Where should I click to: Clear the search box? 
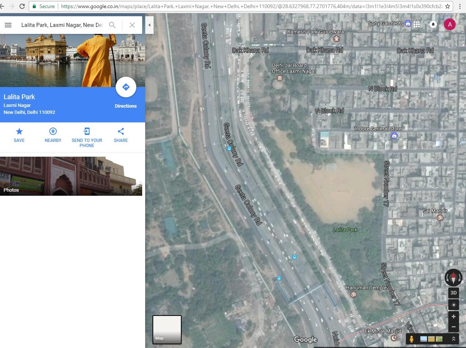[x=132, y=25]
